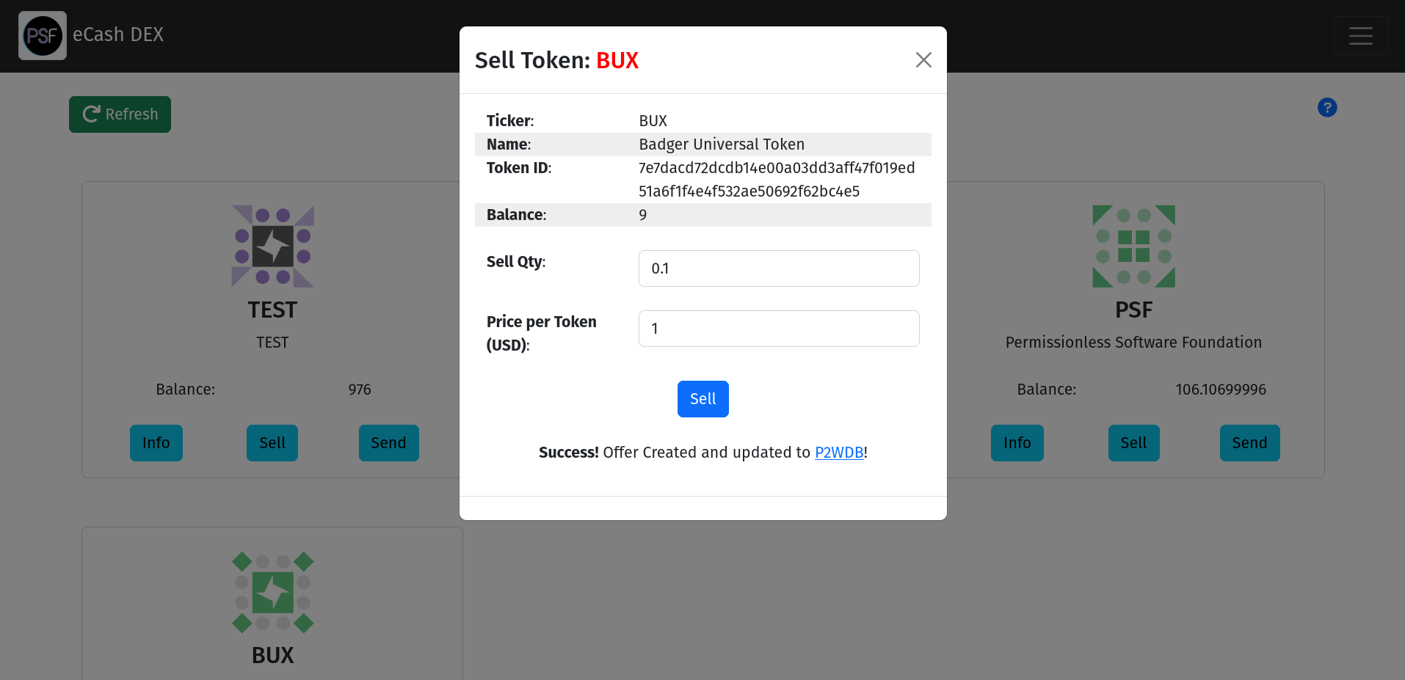Open the hamburger navigation menu
Image resolution: width=1405 pixels, height=680 pixels.
point(1360,35)
